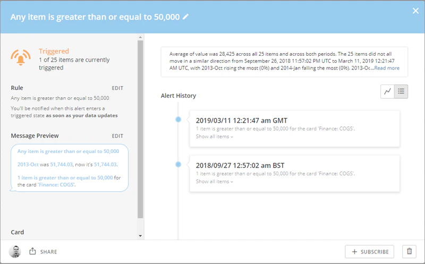Click '2013-Oct' in message preview
The height and width of the screenshot is (264, 425).
[28, 165]
